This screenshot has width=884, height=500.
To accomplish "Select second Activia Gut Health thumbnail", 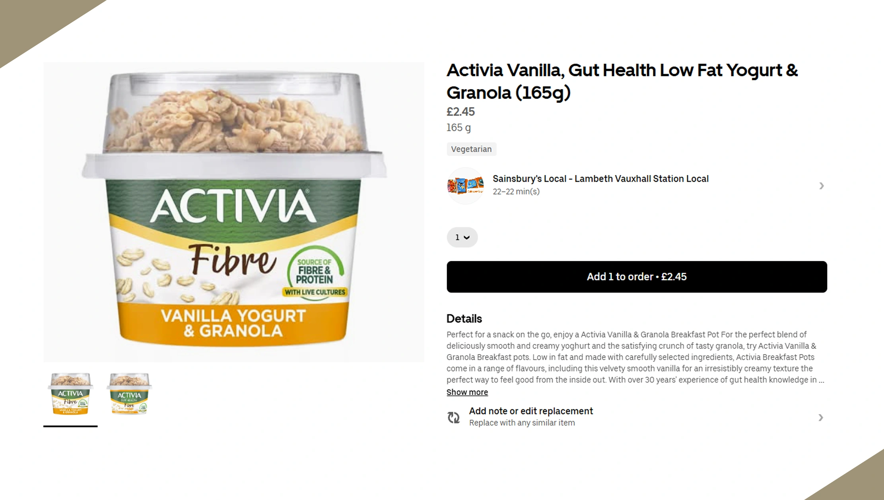I will click(x=129, y=395).
